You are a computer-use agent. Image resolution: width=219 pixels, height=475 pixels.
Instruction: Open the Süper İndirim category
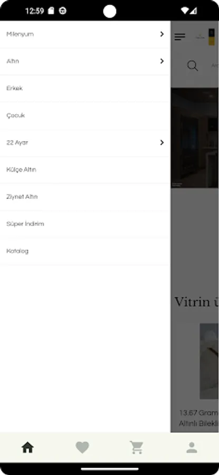85,224
